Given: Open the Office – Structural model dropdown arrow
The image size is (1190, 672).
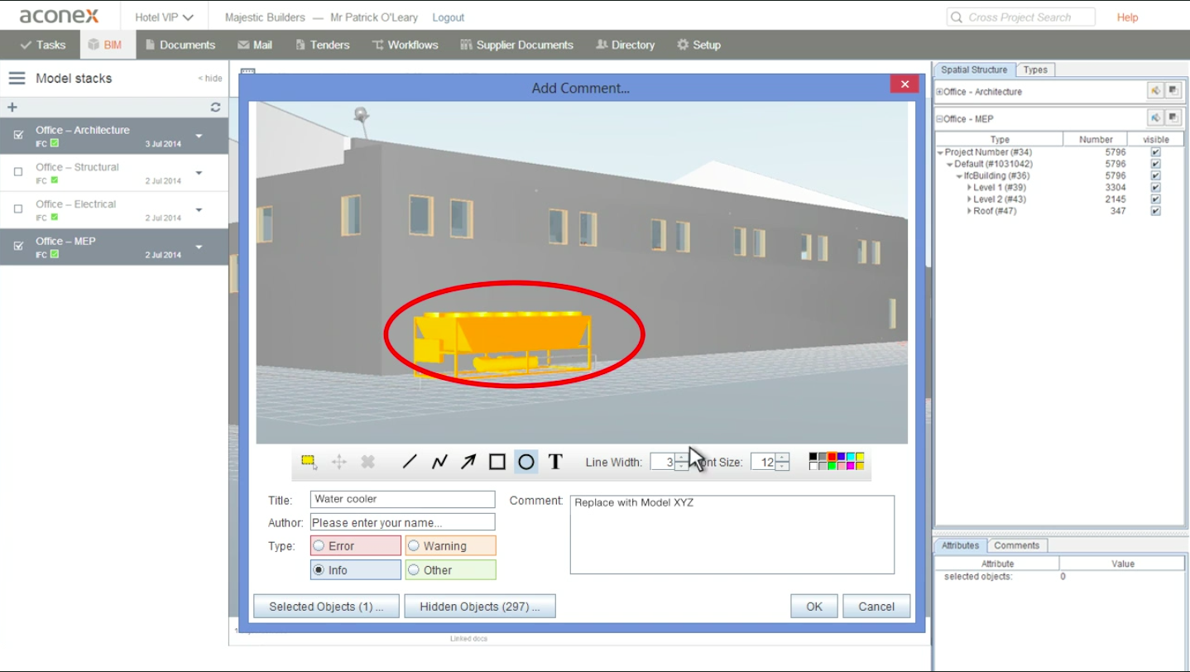Looking at the screenshot, I should pyautogui.click(x=199, y=173).
